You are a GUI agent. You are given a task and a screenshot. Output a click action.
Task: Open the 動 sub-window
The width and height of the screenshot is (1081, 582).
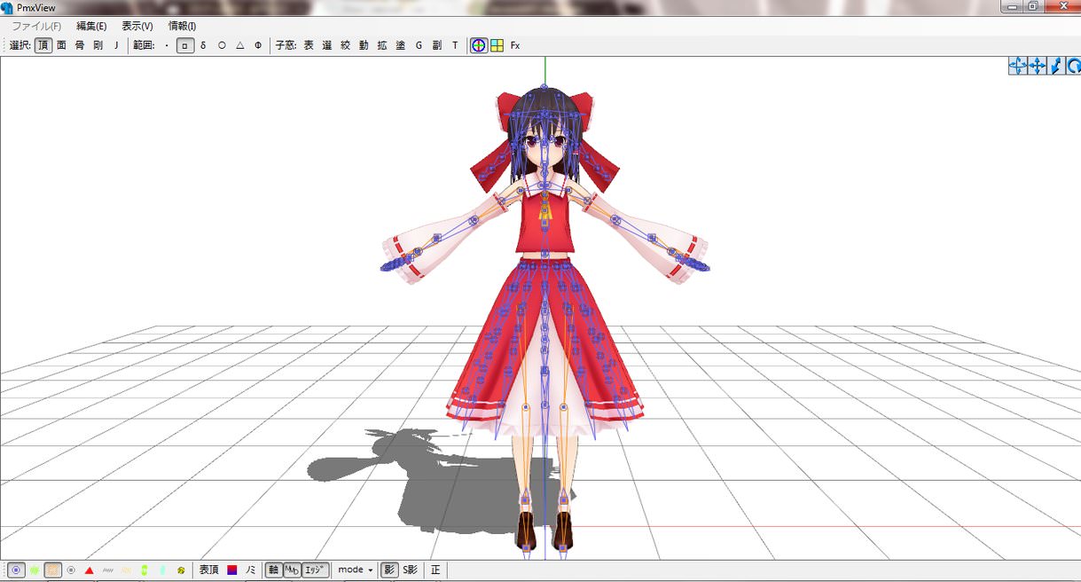(x=364, y=45)
